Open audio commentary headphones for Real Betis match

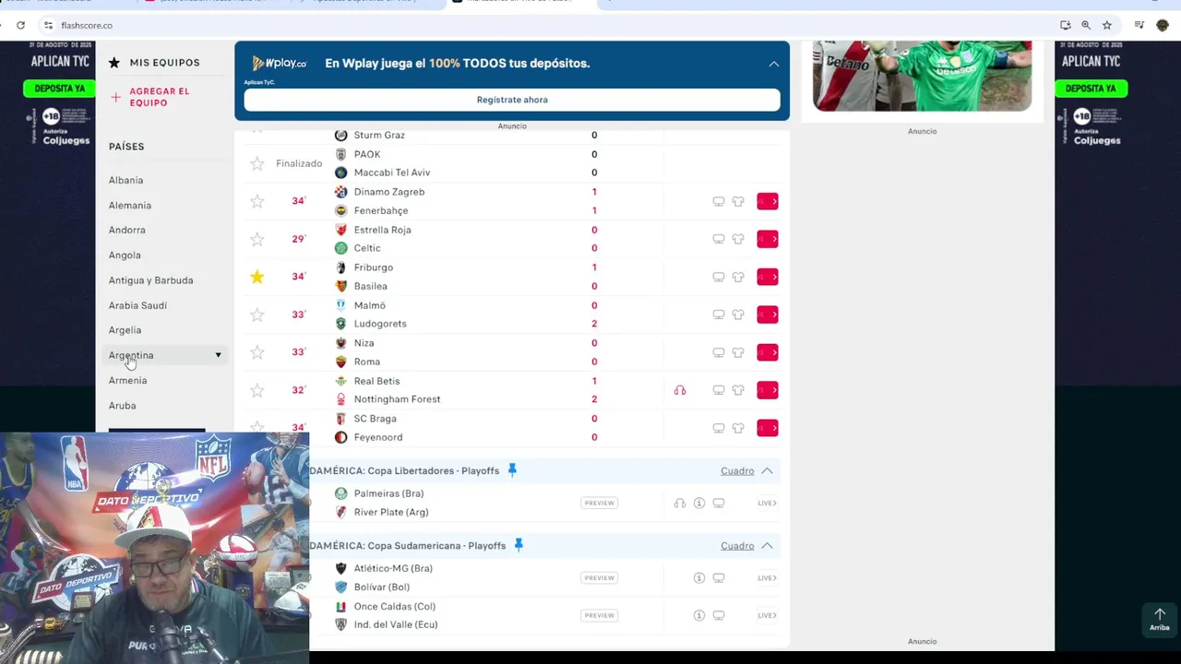click(680, 390)
